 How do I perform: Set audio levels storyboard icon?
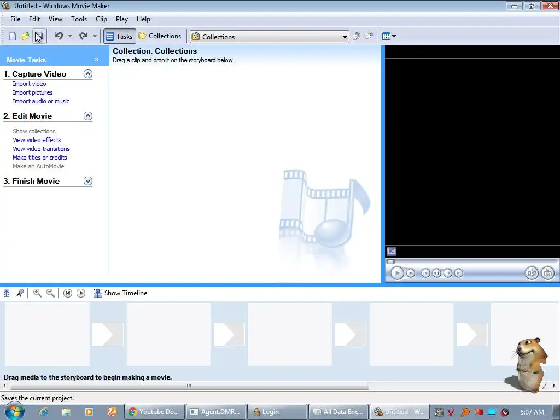tap(7, 293)
